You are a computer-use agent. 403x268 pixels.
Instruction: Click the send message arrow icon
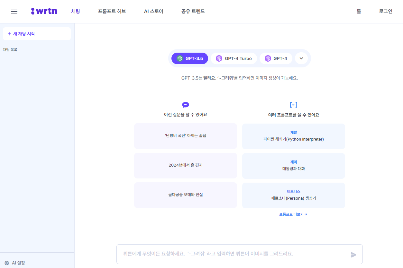click(353, 254)
